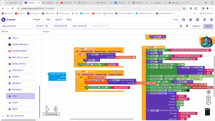Image resolution: width=215 pixels, height=121 pixels.
Task: Select the Clock1 component
Action: (x=20, y=103)
